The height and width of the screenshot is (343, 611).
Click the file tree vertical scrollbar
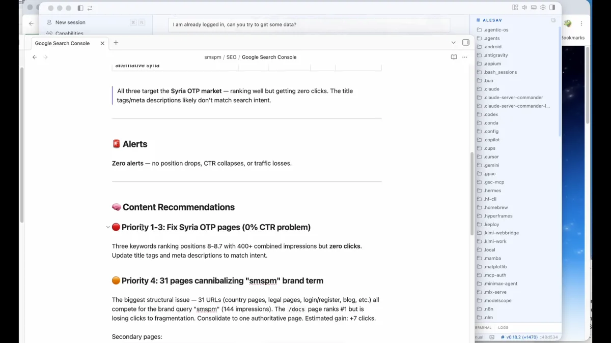click(560, 81)
